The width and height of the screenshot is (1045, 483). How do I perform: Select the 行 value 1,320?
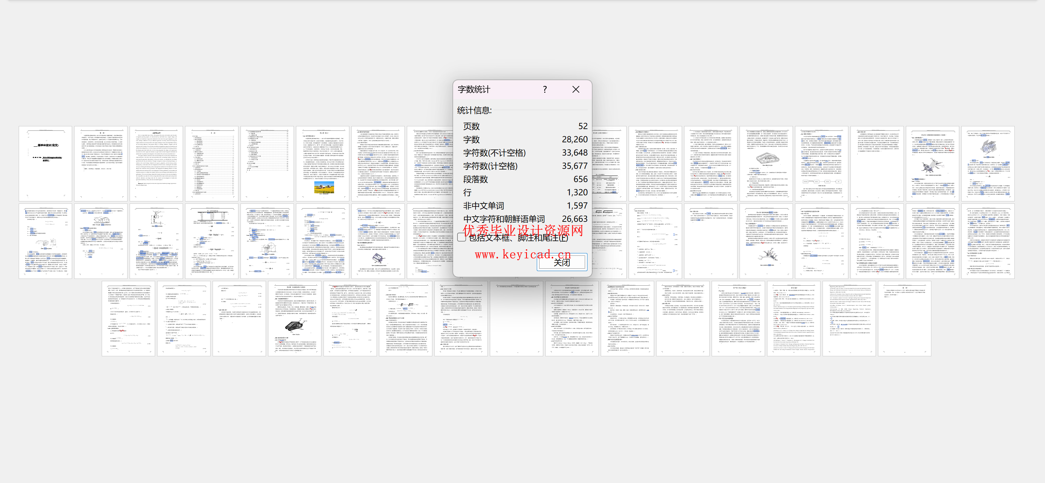click(x=577, y=193)
